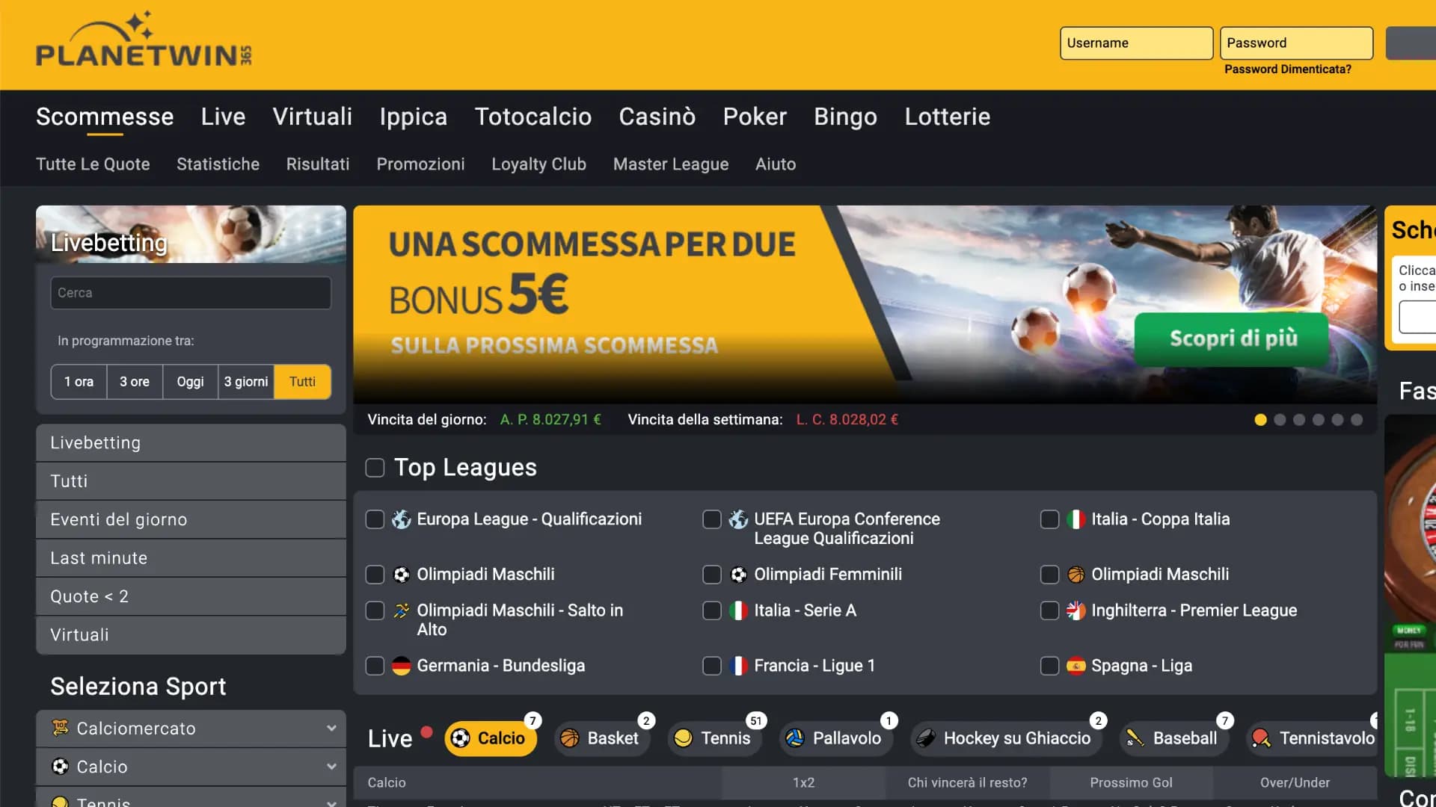Choose the Hockey su Ghiaccio icon
The height and width of the screenshot is (807, 1436).
click(926, 738)
